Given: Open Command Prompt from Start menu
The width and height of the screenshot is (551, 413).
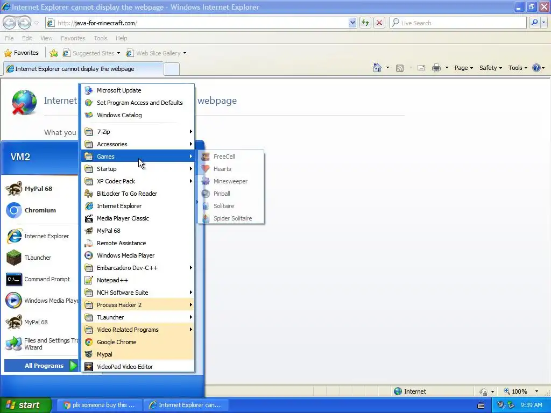Looking at the screenshot, I should tap(41, 279).
